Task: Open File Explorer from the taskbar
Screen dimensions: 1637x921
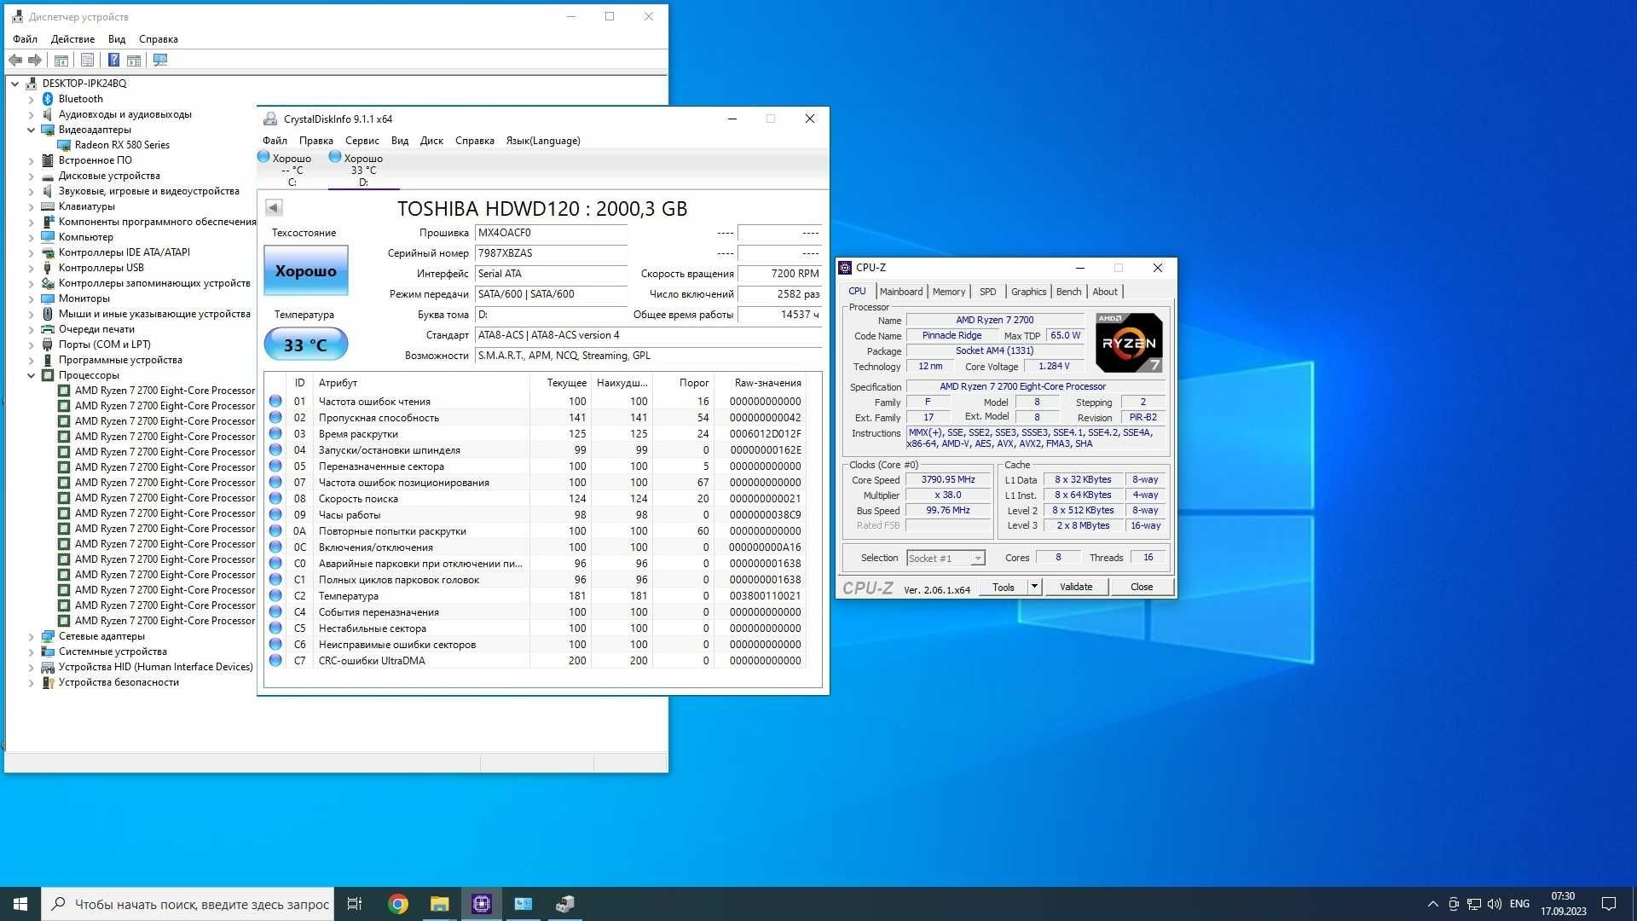Action: [439, 904]
